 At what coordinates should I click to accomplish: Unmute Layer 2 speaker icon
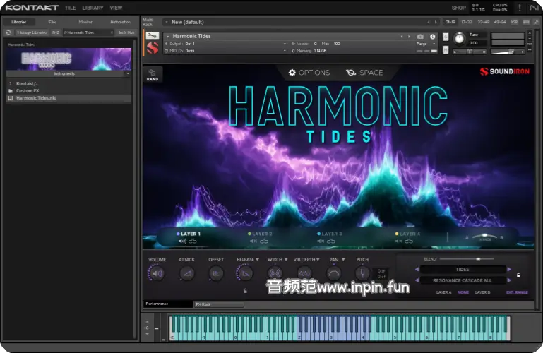pos(252,241)
